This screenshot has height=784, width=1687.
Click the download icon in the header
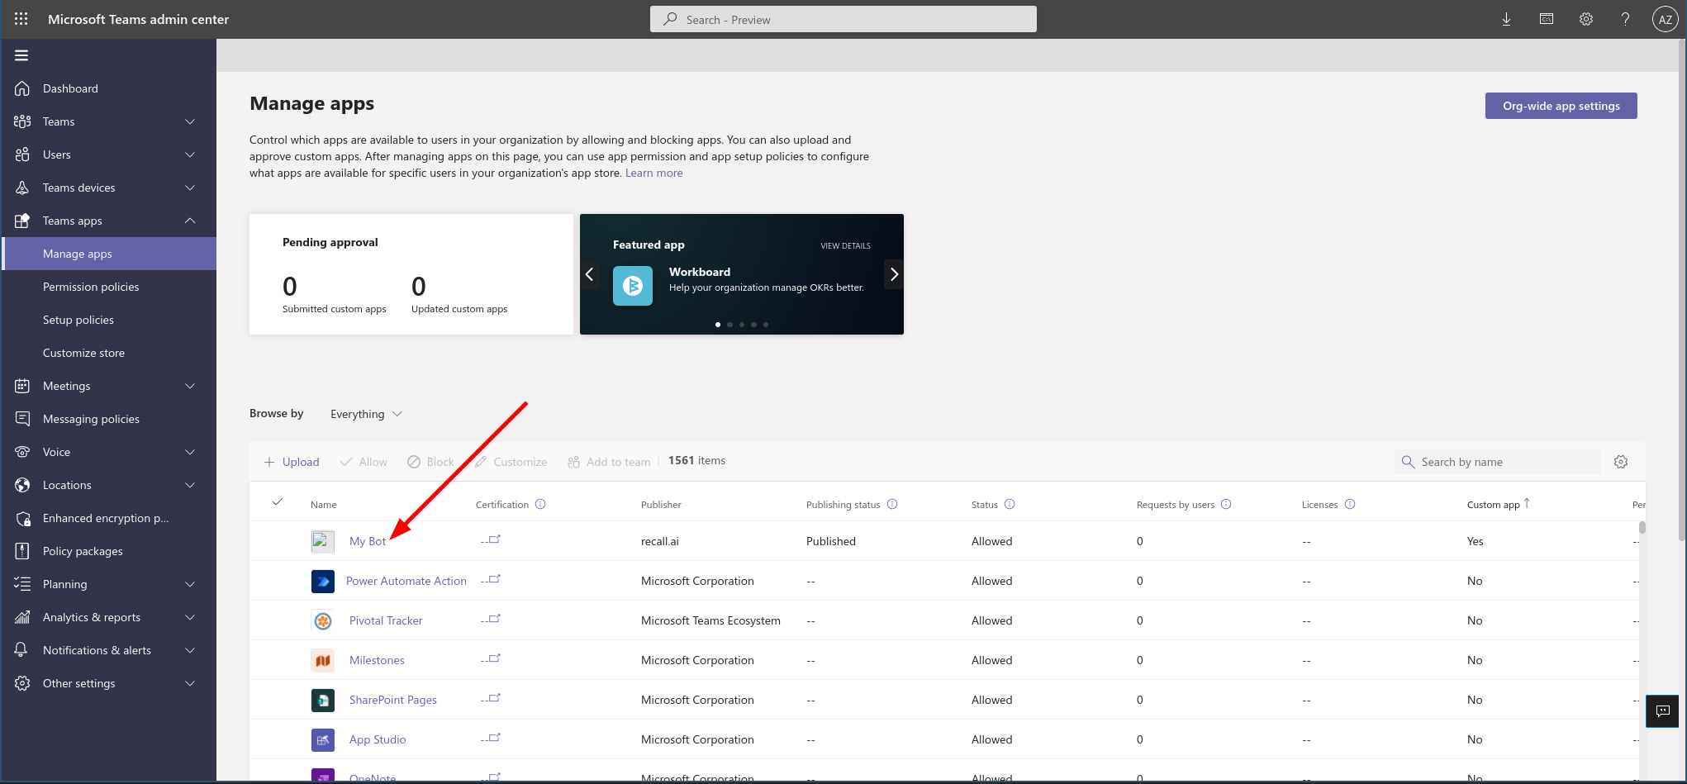tap(1507, 19)
